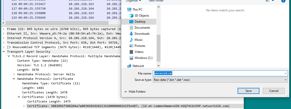Click the 3D Objects cube icon
Viewport: 291px width, 109px height.
131,16
